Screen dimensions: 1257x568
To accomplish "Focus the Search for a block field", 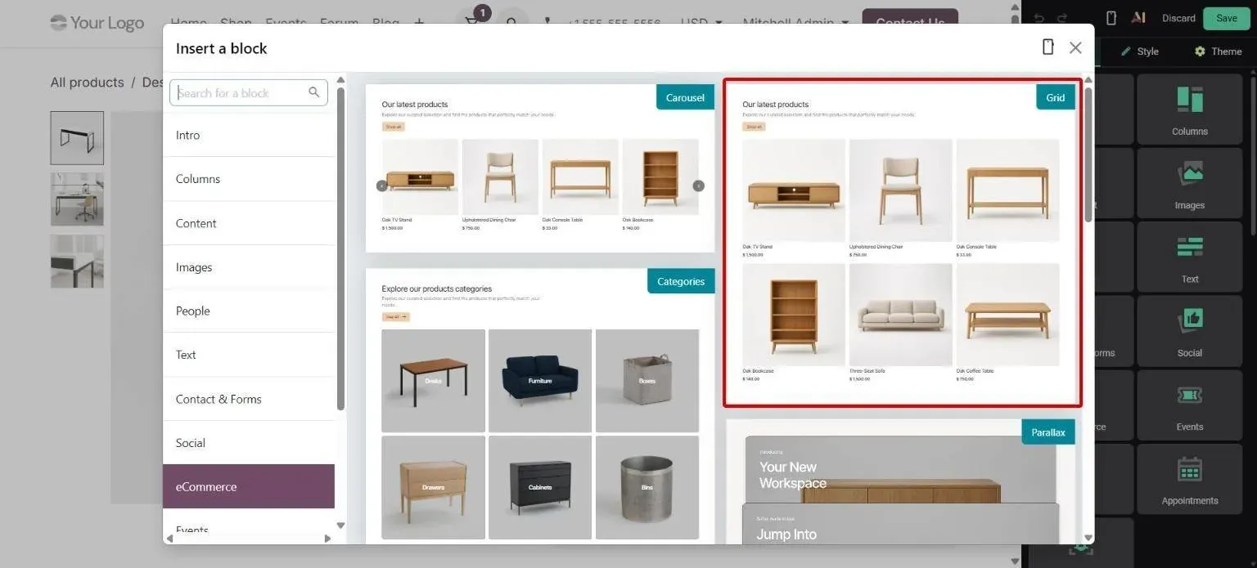I will click(249, 92).
